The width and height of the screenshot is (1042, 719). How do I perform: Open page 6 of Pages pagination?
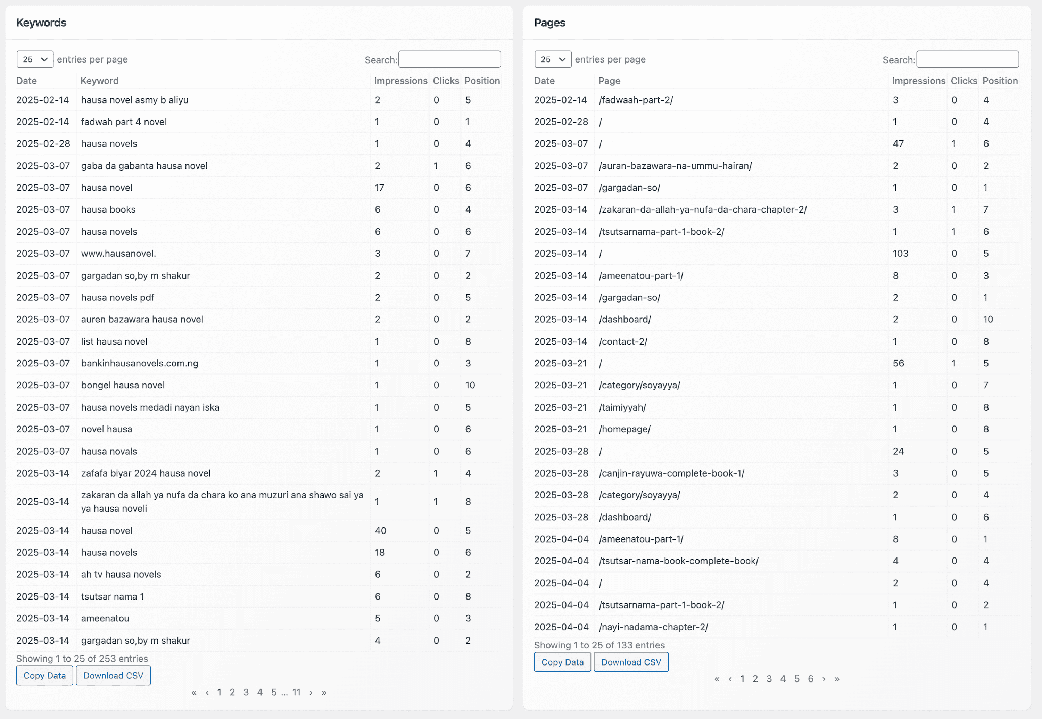pos(810,679)
